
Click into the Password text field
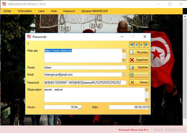(85, 83)
